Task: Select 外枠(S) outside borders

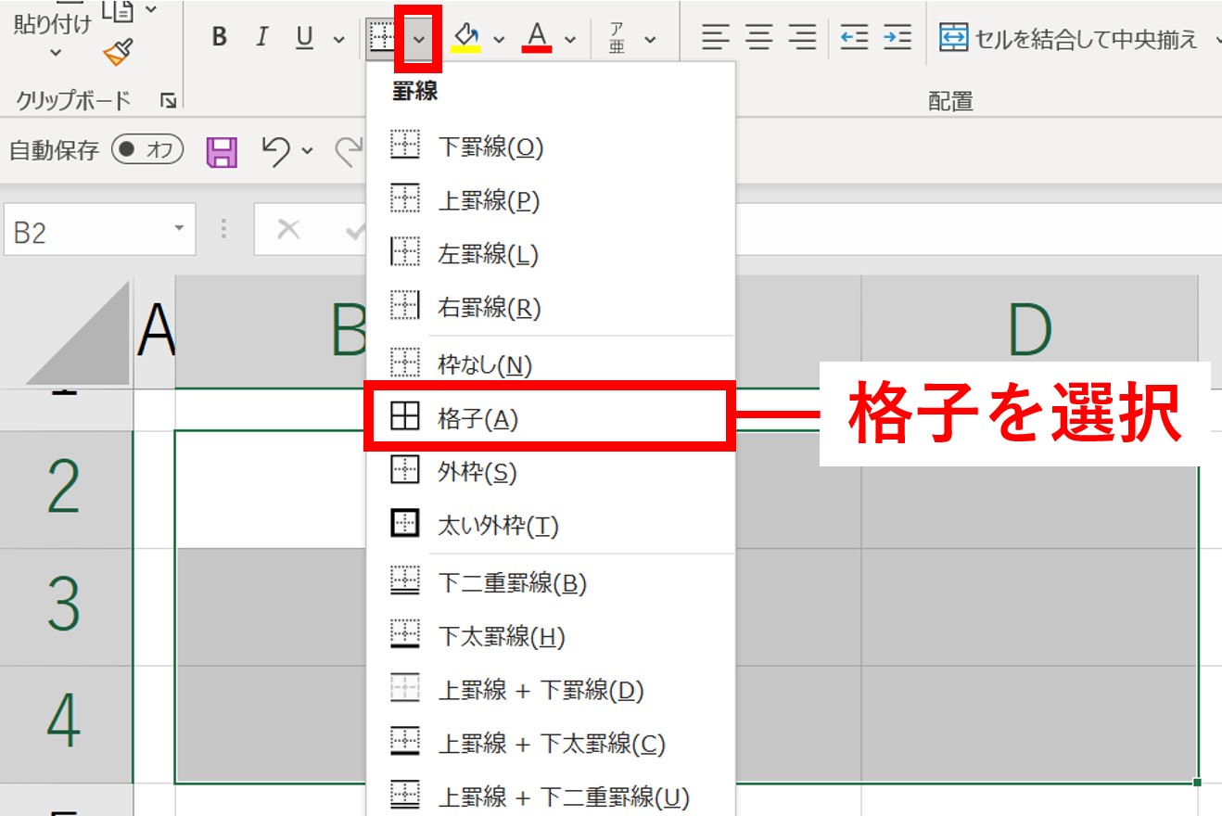Action: [x=551, y=473]
